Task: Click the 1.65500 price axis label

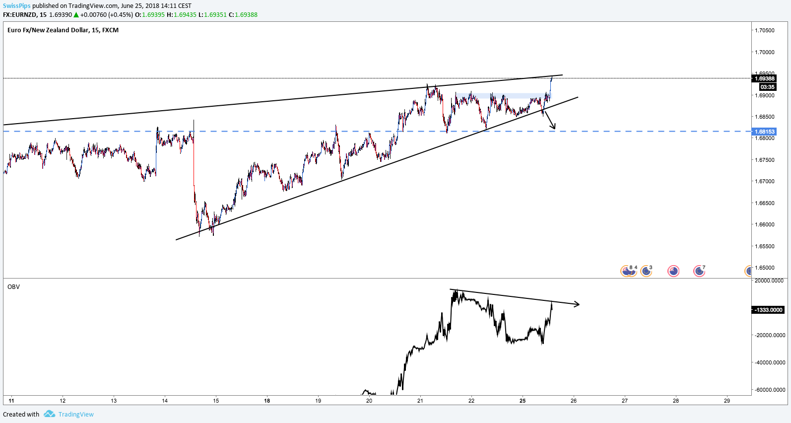Action: [765, 246]
